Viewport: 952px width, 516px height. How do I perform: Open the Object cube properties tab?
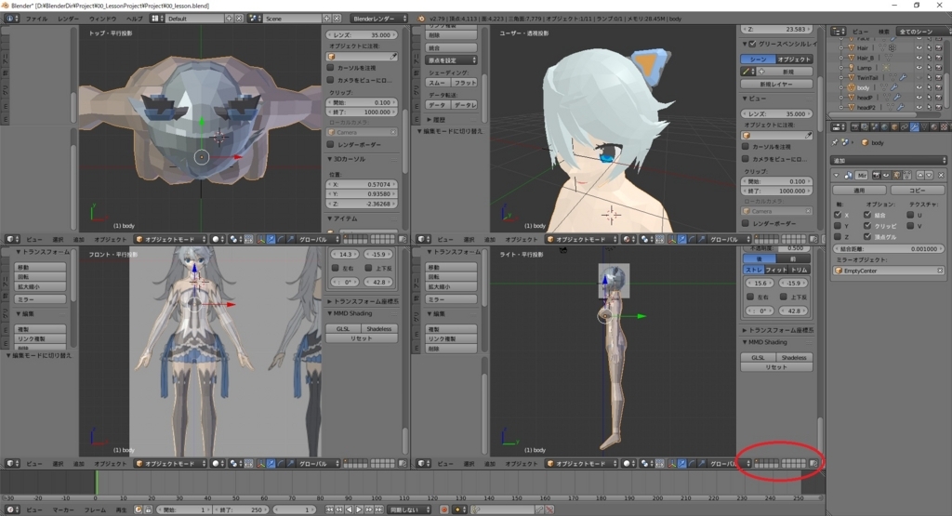(894, 127)
